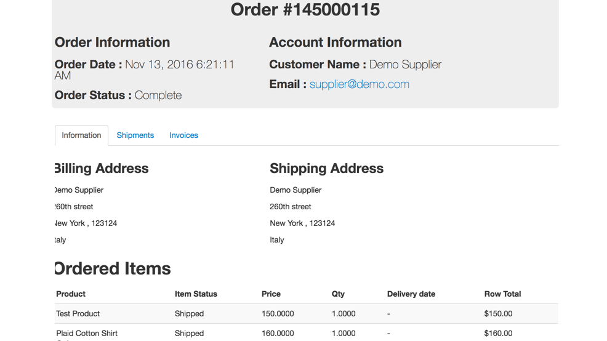Click the Complete order status text
607x341 pixels.
click(x=158, y=95)
